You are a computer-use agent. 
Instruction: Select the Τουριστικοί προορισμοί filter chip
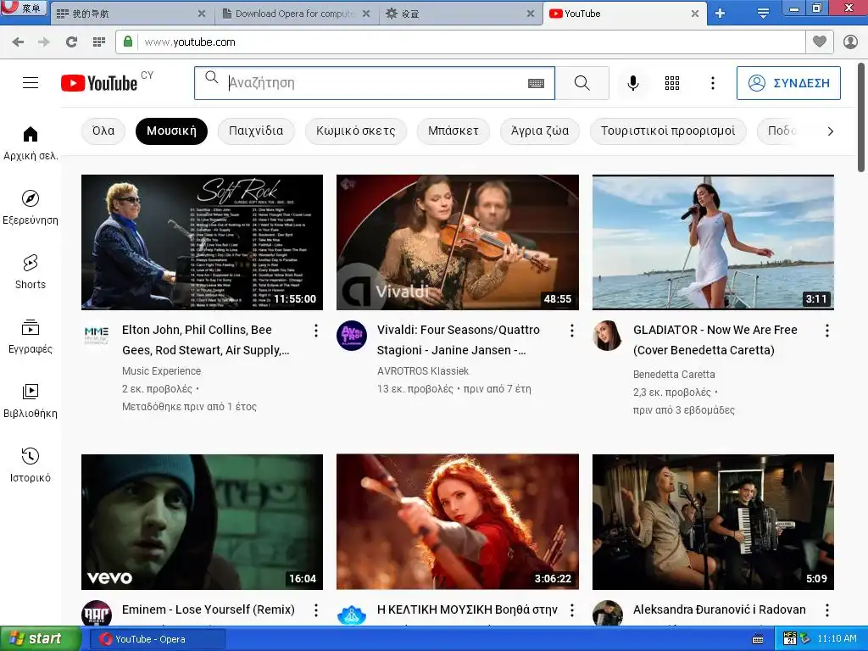pyautogui.click(x=668, y=131)
